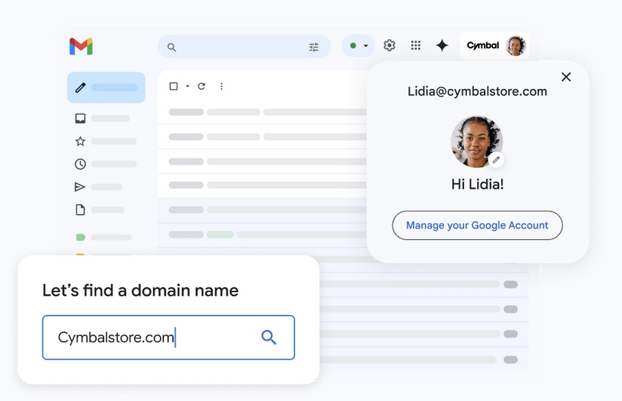Click Manage your Google Account
622x401 pixels.
pyautogui.click(x=477, y=225)
